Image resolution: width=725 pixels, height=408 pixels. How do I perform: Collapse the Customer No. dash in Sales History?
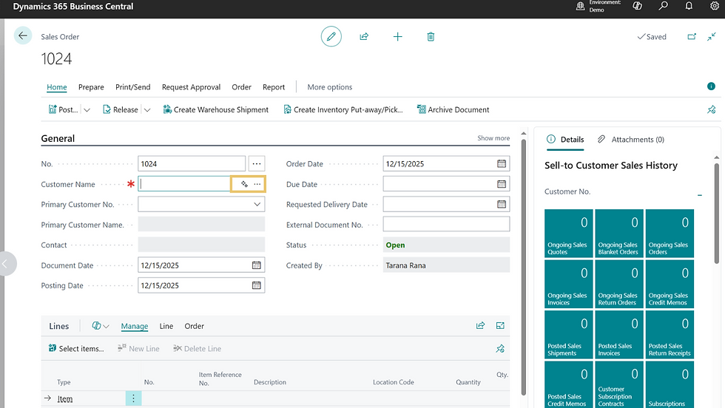[x=700, y=195]
